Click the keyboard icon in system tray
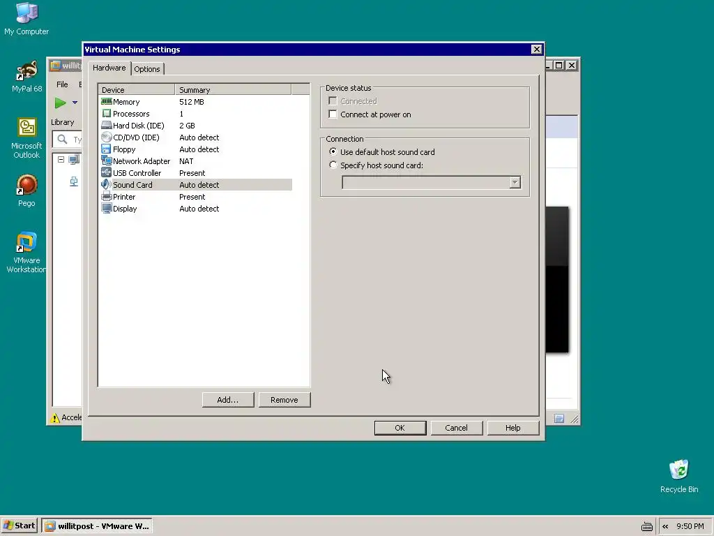The image size is (714, 536). pyautogui.click(x=646, y=526)
